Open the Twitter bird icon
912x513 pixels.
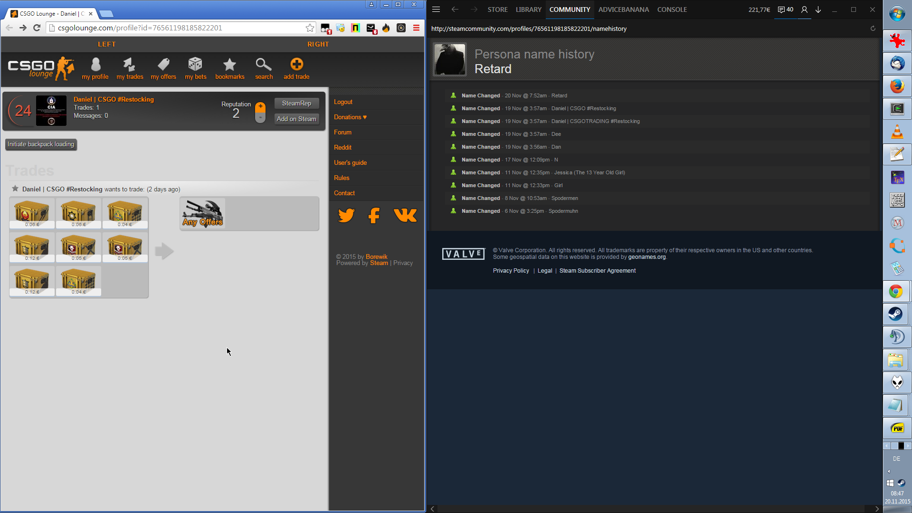pyautogui.click(x=346, y=216)
